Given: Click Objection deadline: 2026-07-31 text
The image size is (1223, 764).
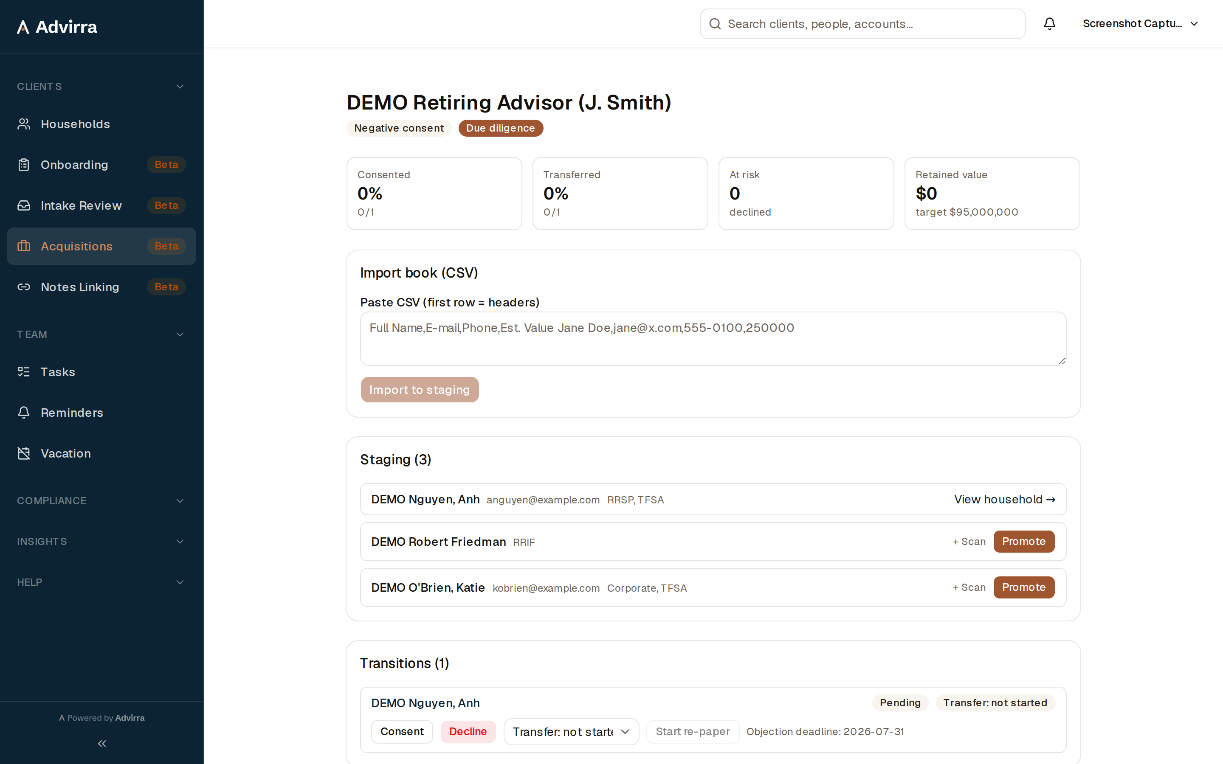Looking at the screenshot, I should (825, 732).
